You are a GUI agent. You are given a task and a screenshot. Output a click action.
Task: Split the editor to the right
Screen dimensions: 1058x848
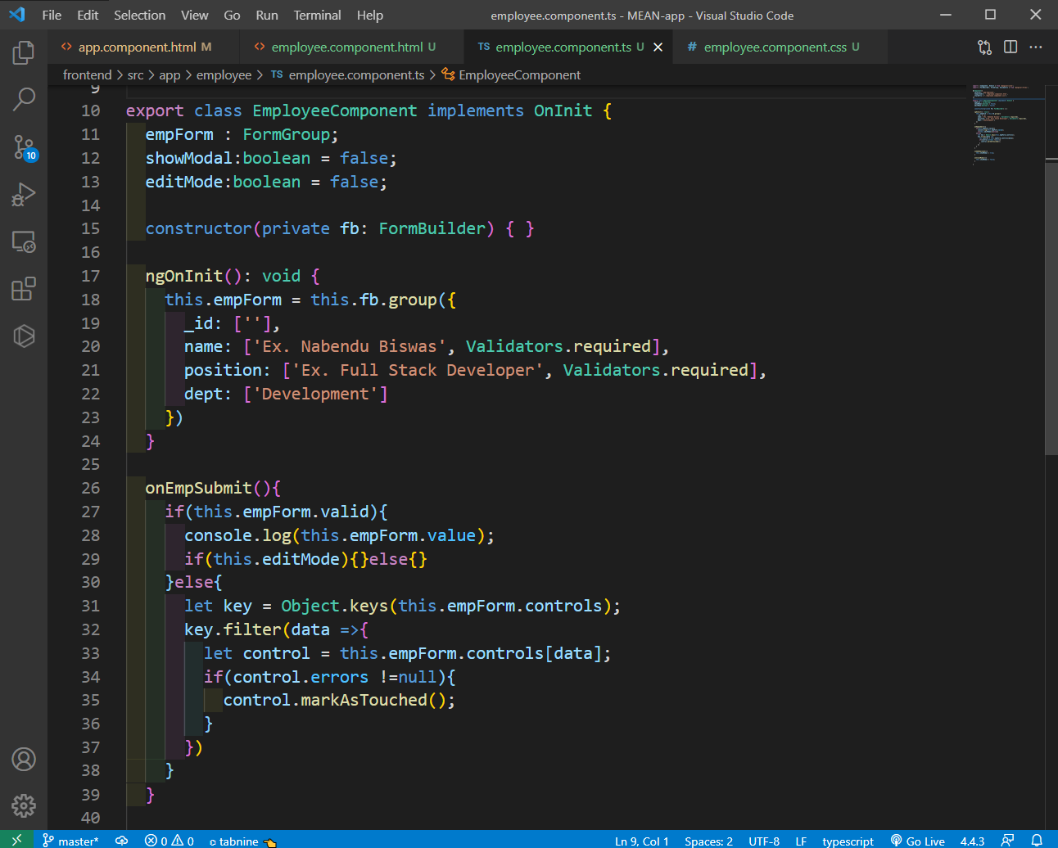[1011, 47]
